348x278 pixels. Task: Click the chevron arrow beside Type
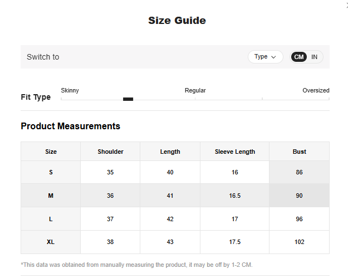(x=273, y=57)
